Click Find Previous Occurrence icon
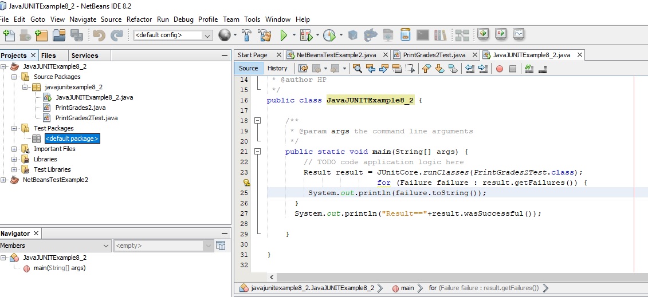648x297 pixels. 371,69
